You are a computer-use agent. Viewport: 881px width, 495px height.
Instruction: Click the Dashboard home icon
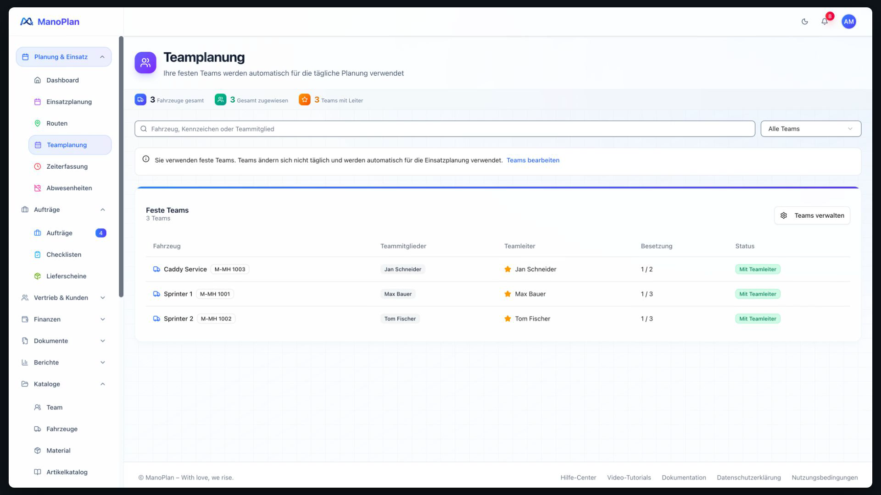(38, 80)
